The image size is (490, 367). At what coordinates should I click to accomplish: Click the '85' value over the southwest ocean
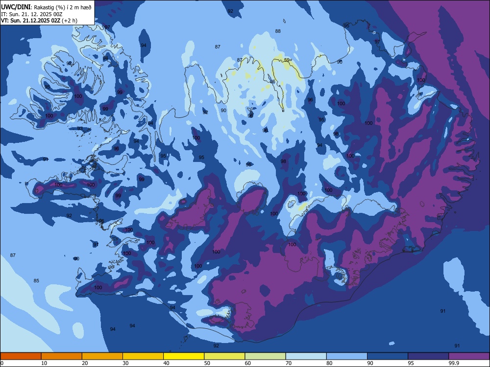[x=36, y=280]
